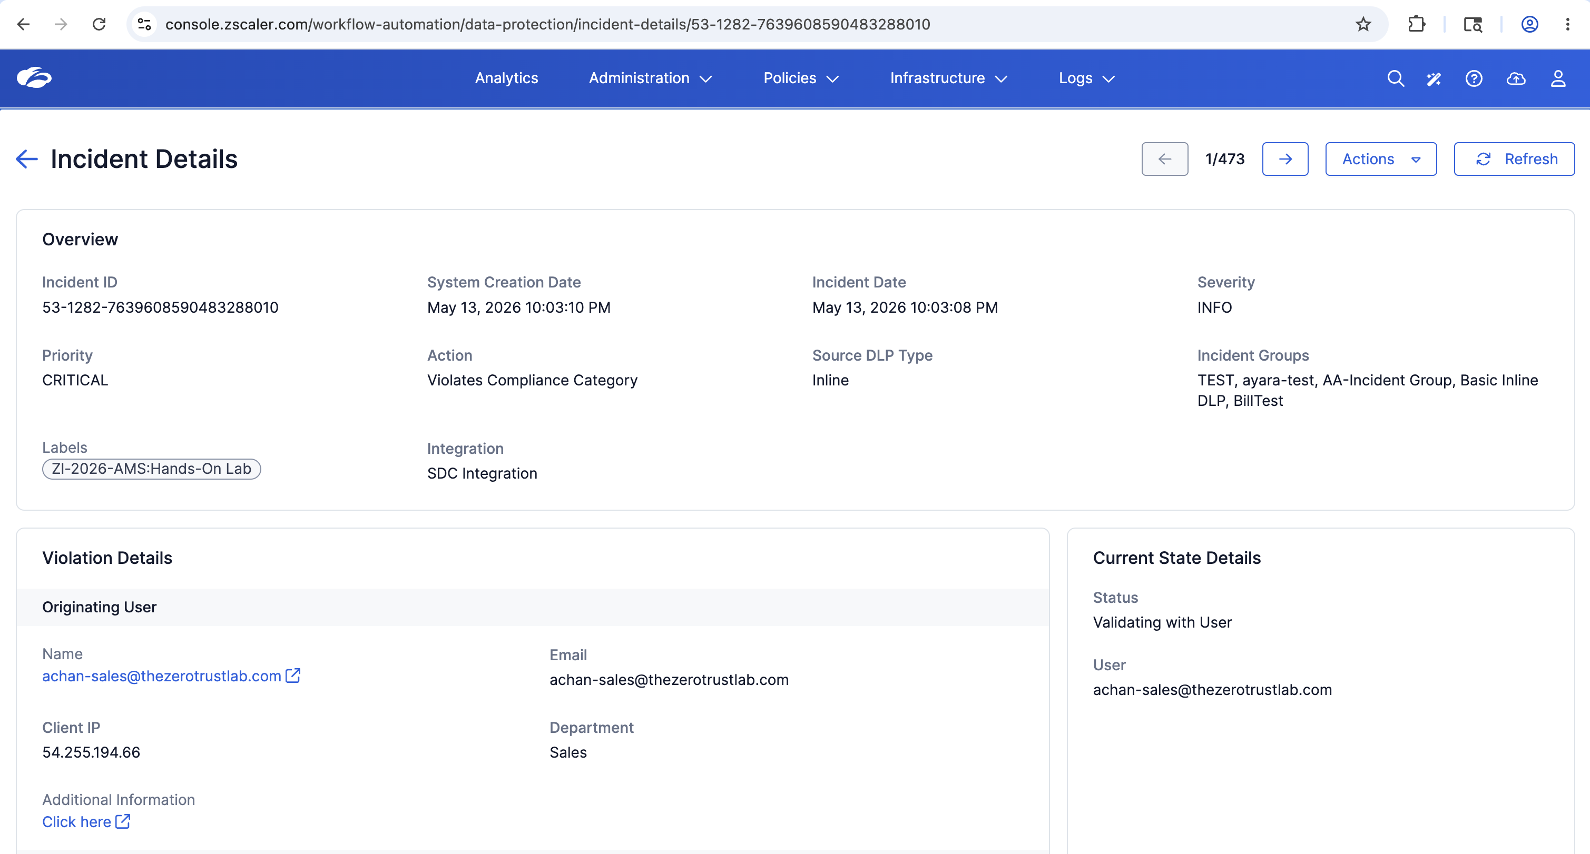Click the ZI-2026-AMS:Hands-On Lab label chip
The image size is (1590, 854).
[x=151, y=469]
